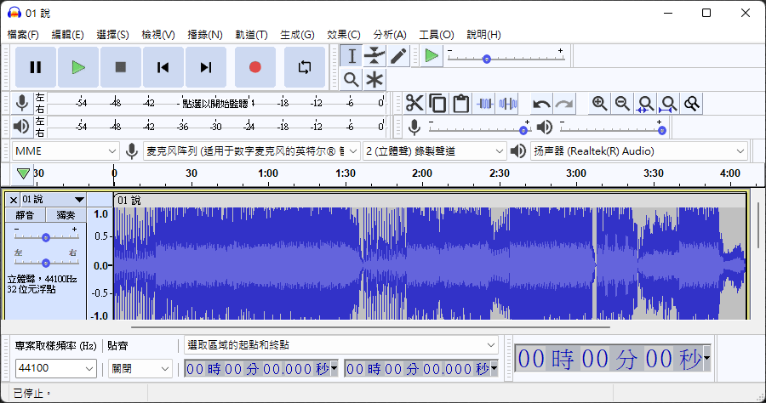Screen dimensions: 766x403
Task: Open the microphone recording device dropdown
Action: (x=252, y=151)
